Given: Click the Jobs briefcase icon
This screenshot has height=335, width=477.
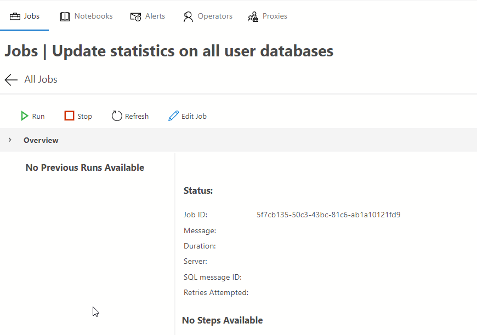Looking at the screenshot, I should [x=15, y=16].
